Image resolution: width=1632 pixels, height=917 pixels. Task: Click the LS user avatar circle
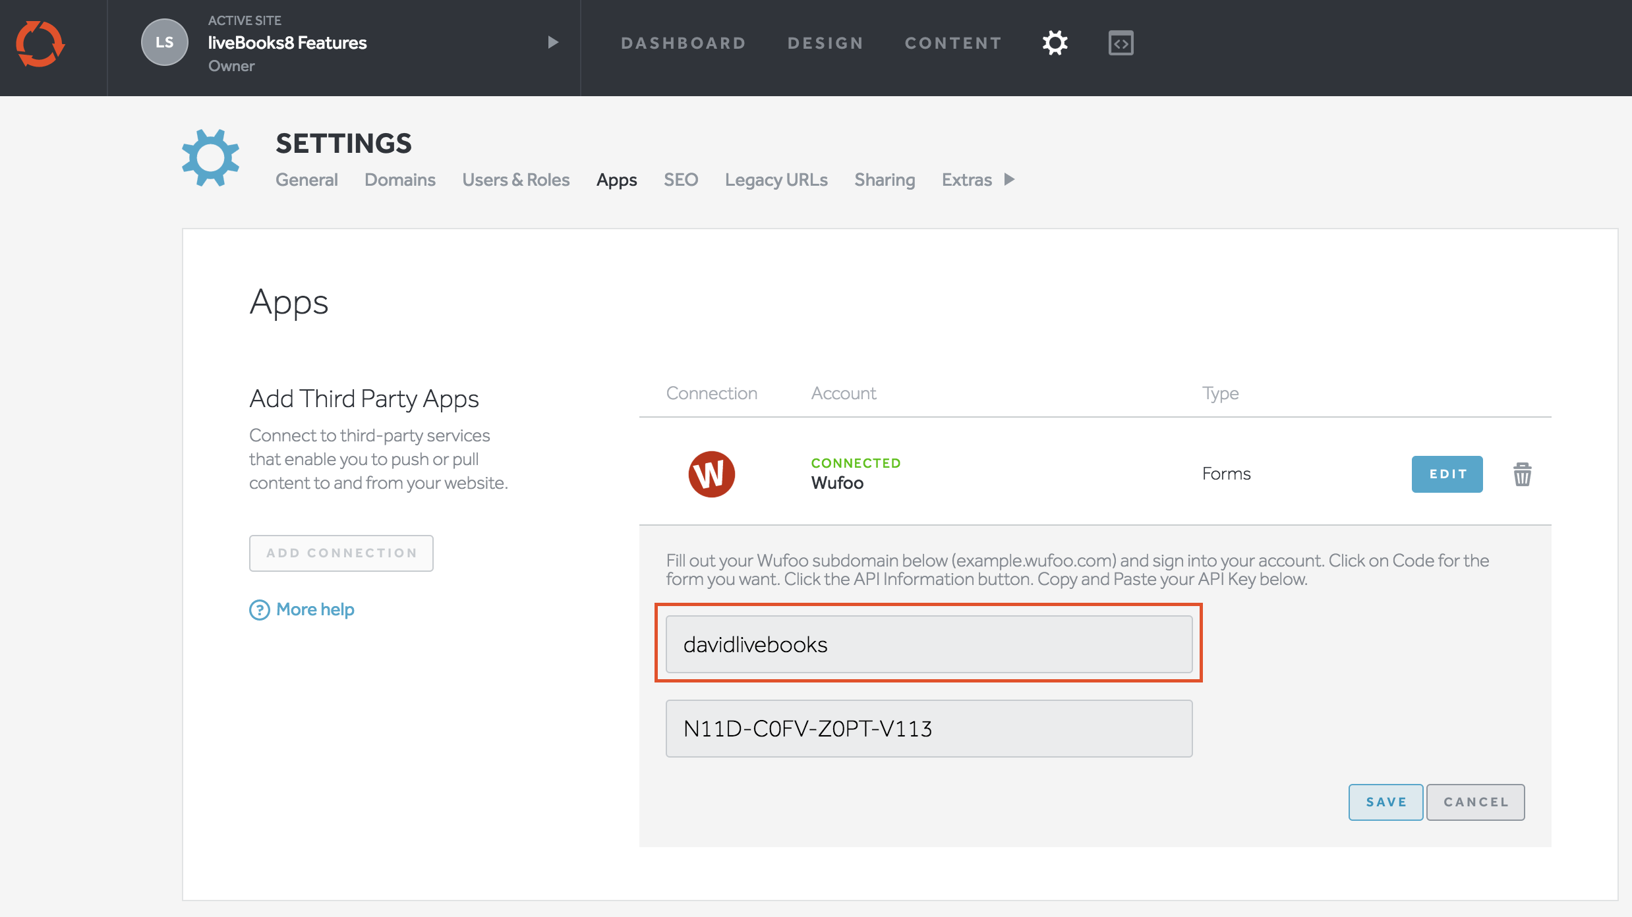164,43
